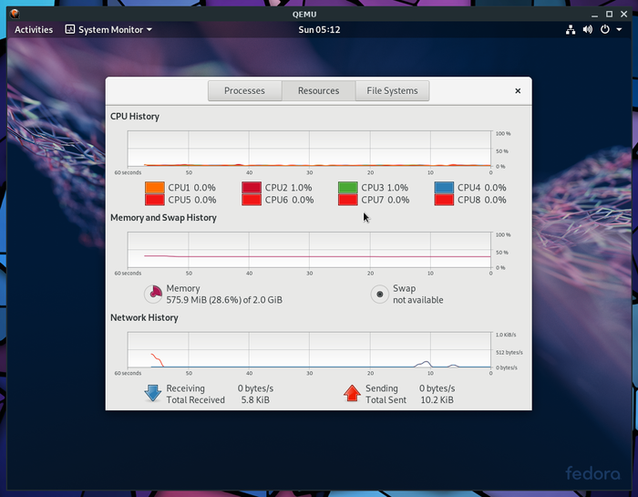The image size is (638, 497).
Task: Open the CPU8 color swatch
Action: [444, 200]
